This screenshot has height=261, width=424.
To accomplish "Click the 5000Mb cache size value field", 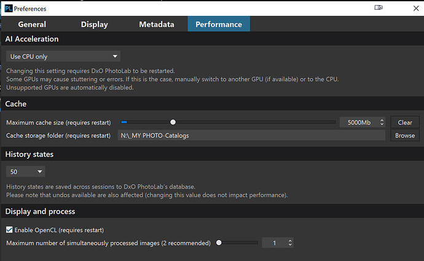I will tap(358, 122).
